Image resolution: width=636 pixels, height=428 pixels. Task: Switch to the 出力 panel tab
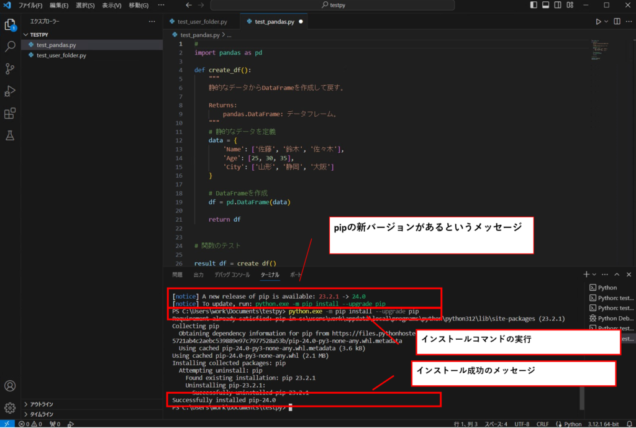point(198,275)
